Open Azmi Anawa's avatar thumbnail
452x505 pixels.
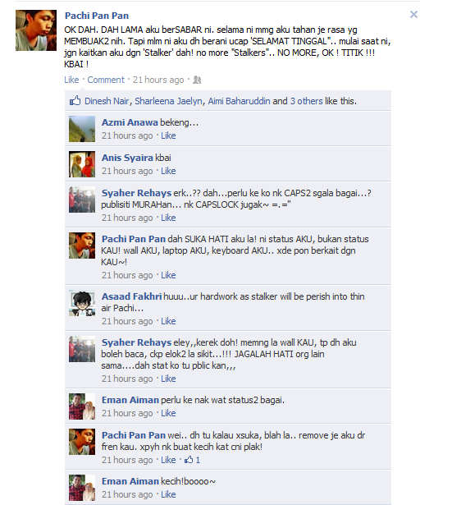tap(82, 129)
